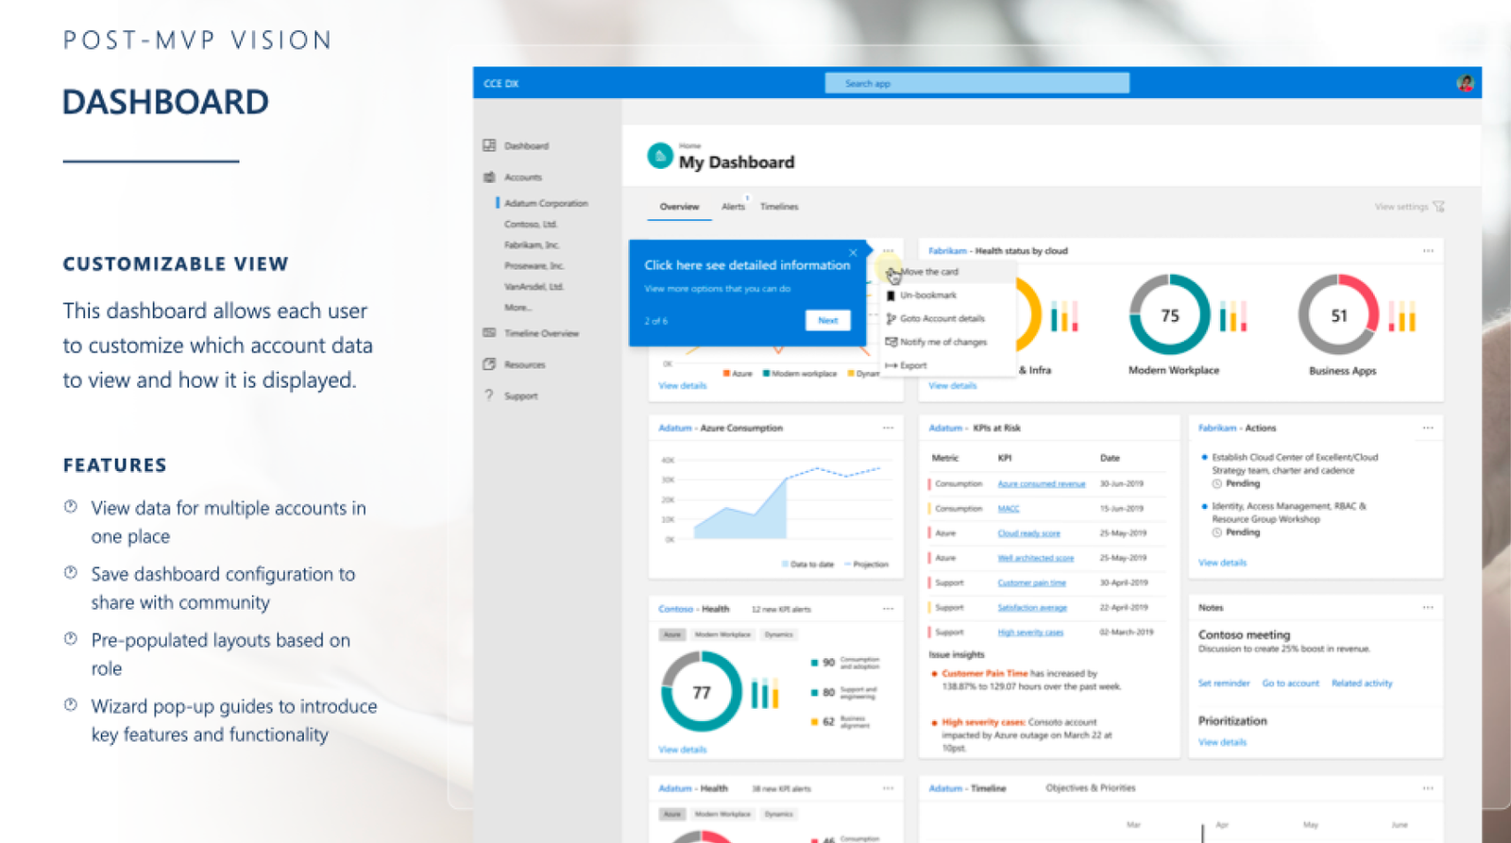Open the Accounts sidebar icon
Screen dimensions: 1511x843
pyautogui.click(x=489, y=177)
